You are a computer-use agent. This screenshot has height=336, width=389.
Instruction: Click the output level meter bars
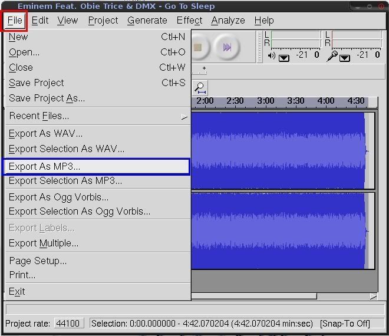(296, 39)
